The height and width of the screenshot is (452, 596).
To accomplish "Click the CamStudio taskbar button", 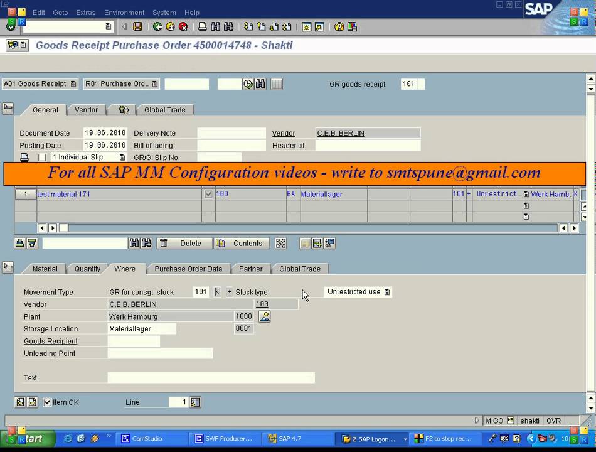I will 151,439.
